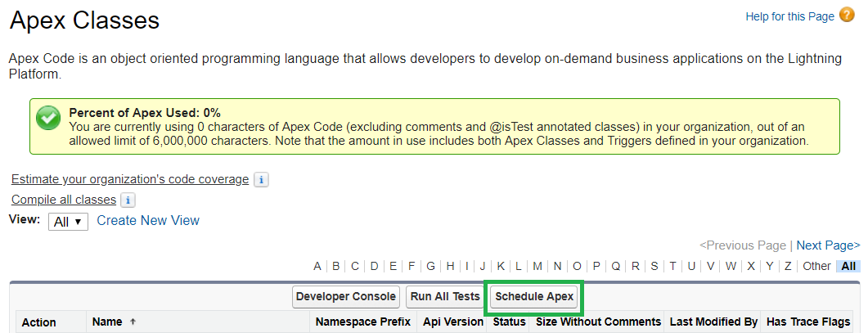Screen dimensions: 868x333
Task: Click Has Trace Flags column header
Action: point(808,322)
